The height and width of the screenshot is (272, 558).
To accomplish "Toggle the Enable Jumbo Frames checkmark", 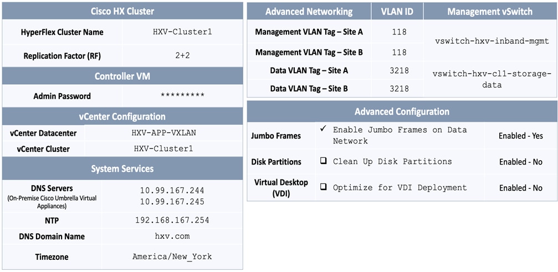I will [x=323, y=129].
